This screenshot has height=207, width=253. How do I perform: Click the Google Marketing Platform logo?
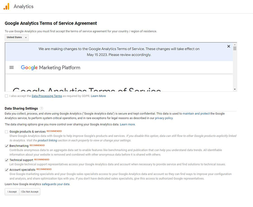51,67
